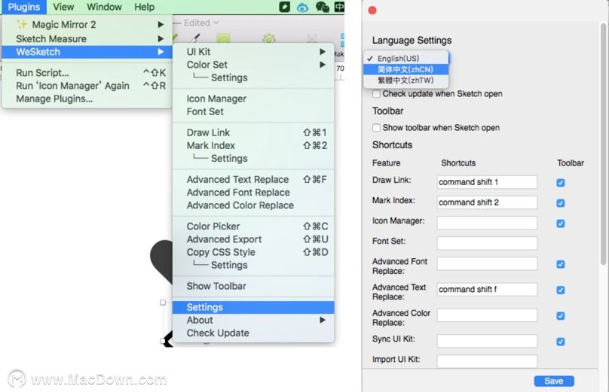Uncheck Sync UI Kit toolbar checkbox

(561, 342)
